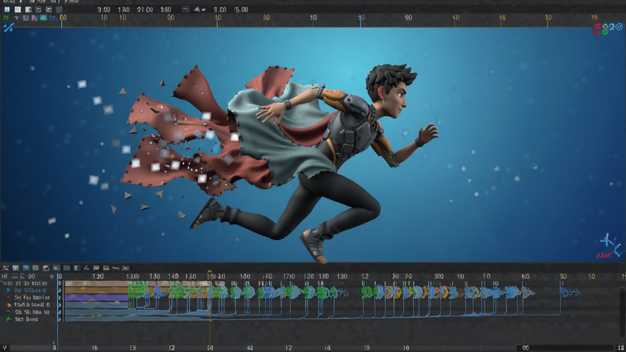Viewport: 626px width, 352px height.
Task: Click the purple clip on the third track
Action: (x=96, y=298)
